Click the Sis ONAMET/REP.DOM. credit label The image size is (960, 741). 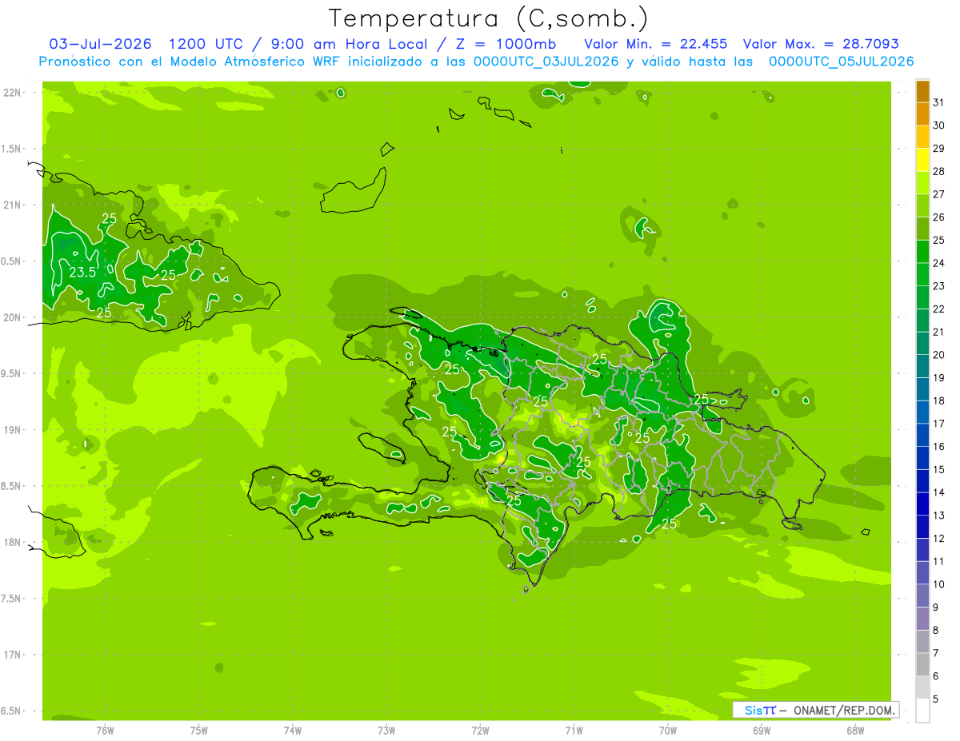(x=815, y=710)
